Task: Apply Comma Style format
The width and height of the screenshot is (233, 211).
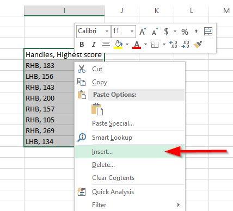Action: pyautogui.click(x=196, y=31)
